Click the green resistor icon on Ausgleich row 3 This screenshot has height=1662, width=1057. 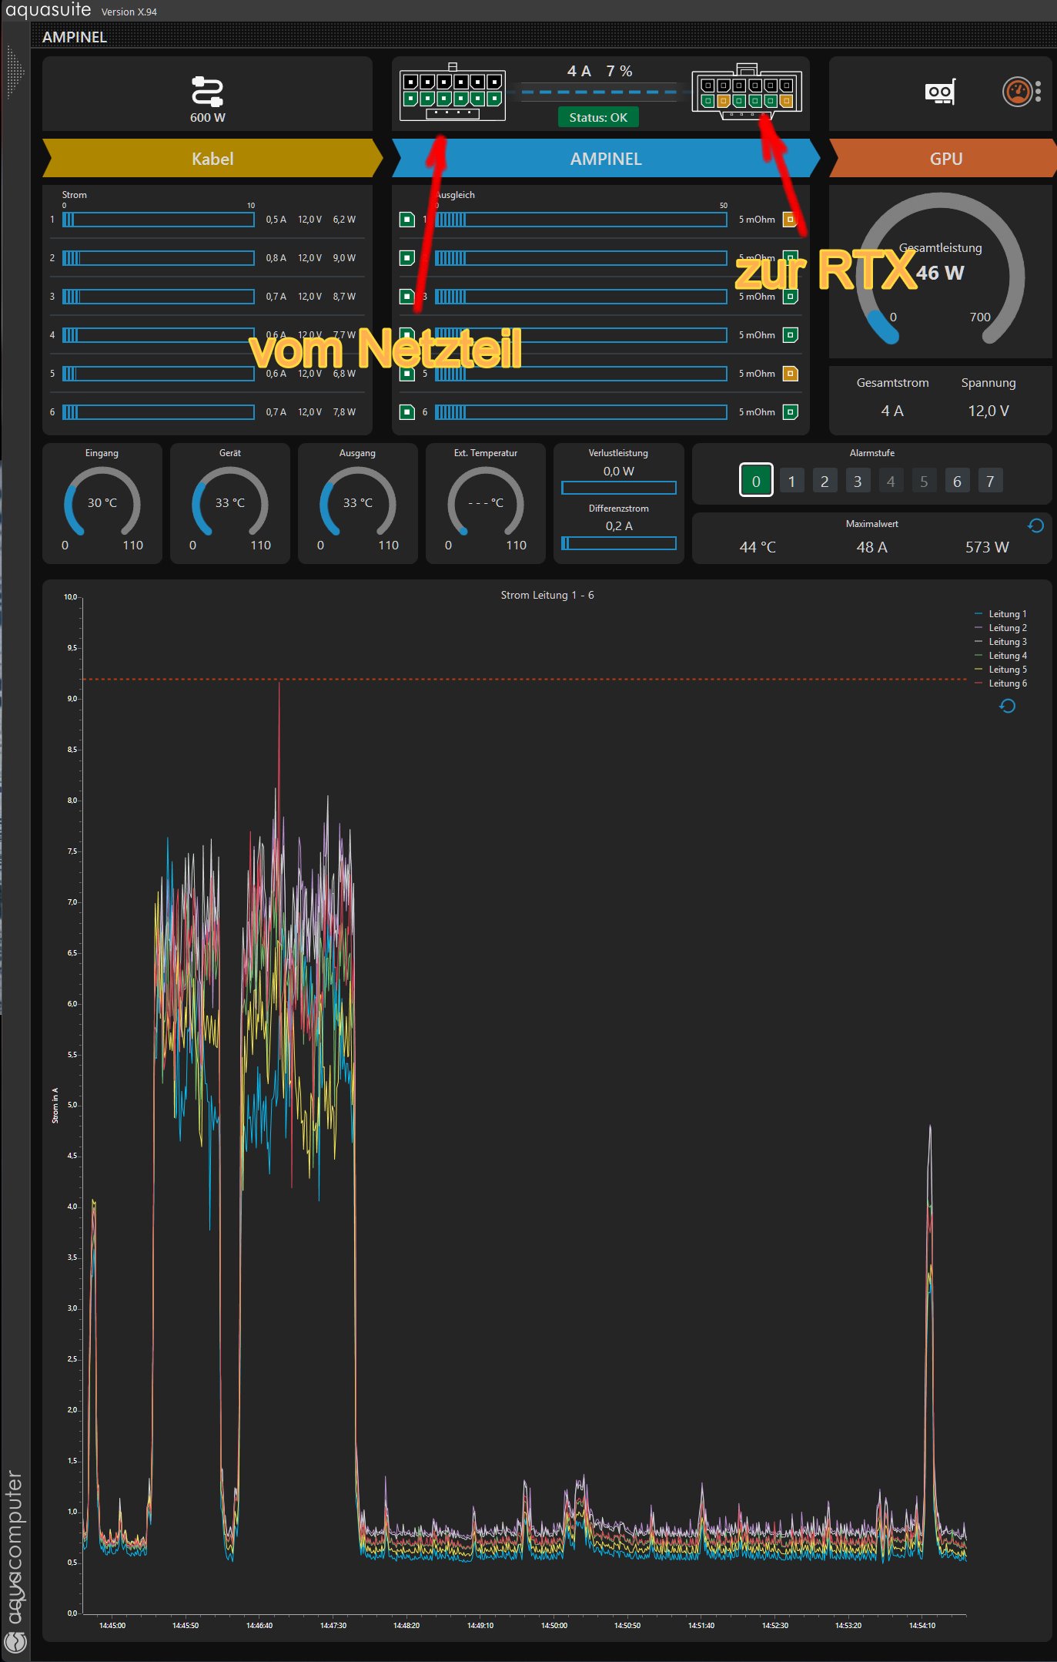[x=790, y=297]
